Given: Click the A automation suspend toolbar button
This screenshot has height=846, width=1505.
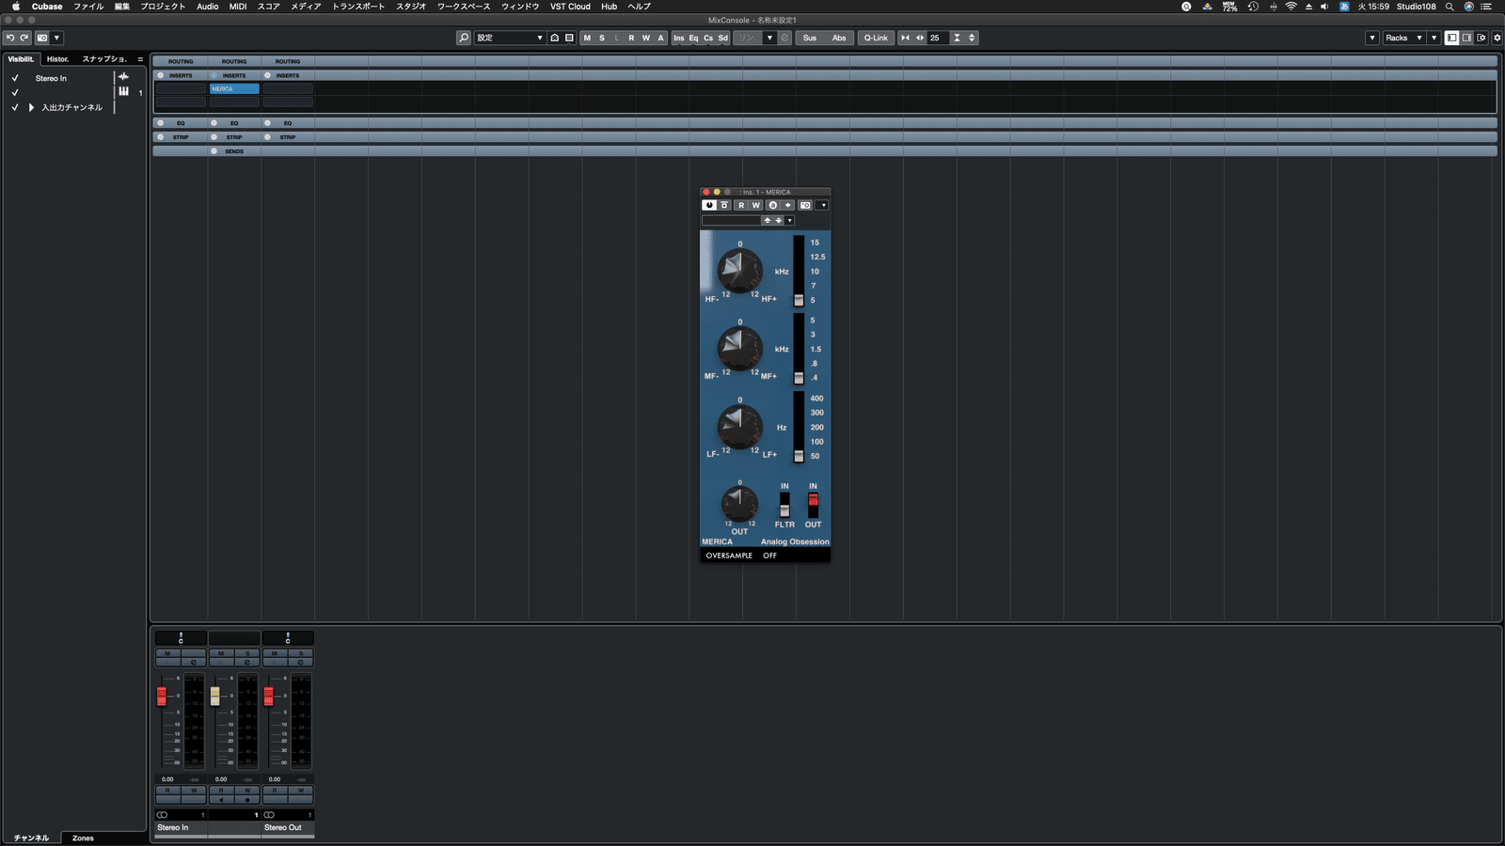Looking at the screenshot, I should coord(660,38).
